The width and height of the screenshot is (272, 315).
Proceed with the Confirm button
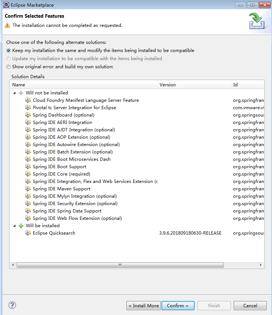point(178,305)
